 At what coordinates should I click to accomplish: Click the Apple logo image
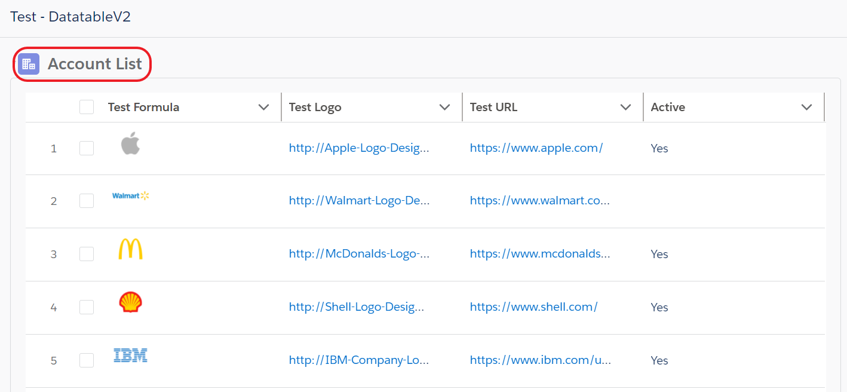click(130, 143)
